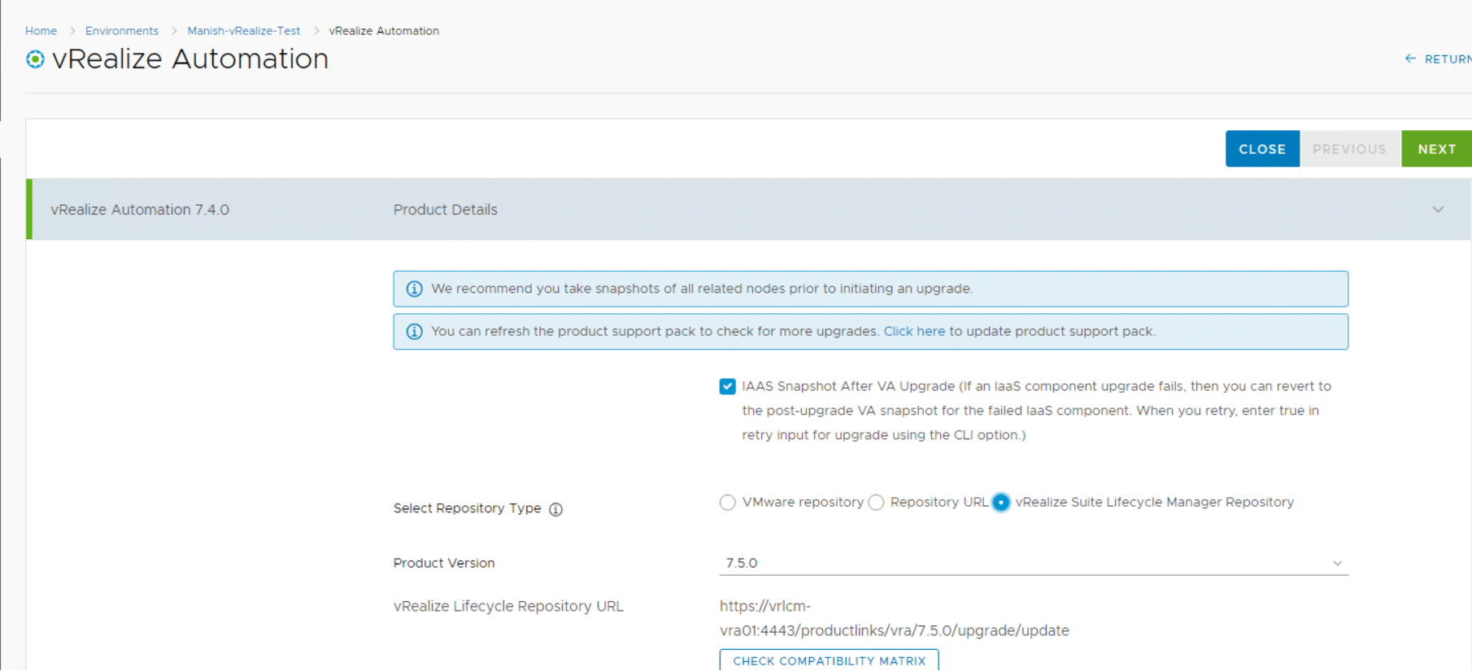Select the Repository URL radio option
This screenshot has width=1472, height=671.
876,503
